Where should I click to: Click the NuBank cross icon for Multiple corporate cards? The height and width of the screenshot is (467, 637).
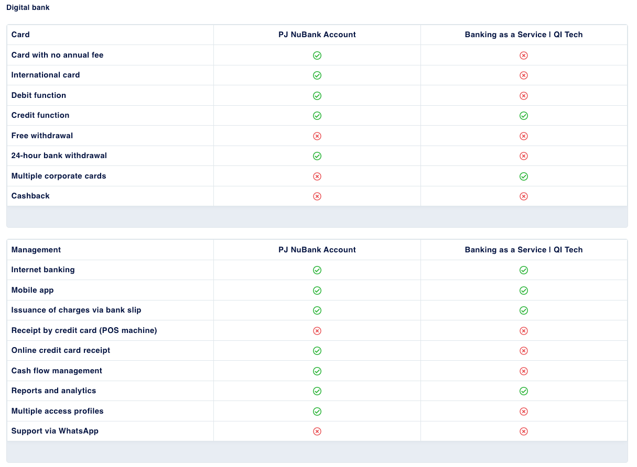[x=317, y=176]
